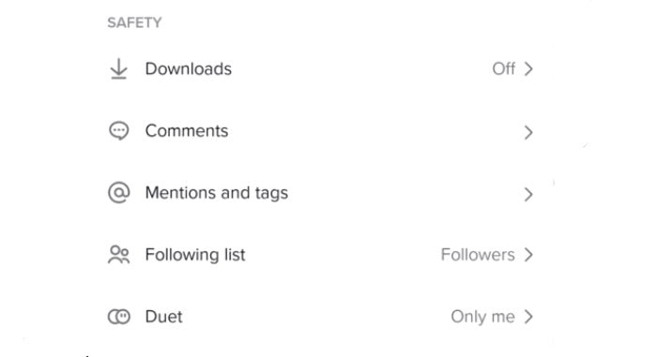The width and height of the screenshot is (657, 357).
Task: Change the Followers value for Following list
Action: [478, 255]
